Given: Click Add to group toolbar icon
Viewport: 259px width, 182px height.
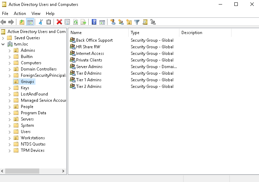Looking at the screenshot, I should coord(153,22).
